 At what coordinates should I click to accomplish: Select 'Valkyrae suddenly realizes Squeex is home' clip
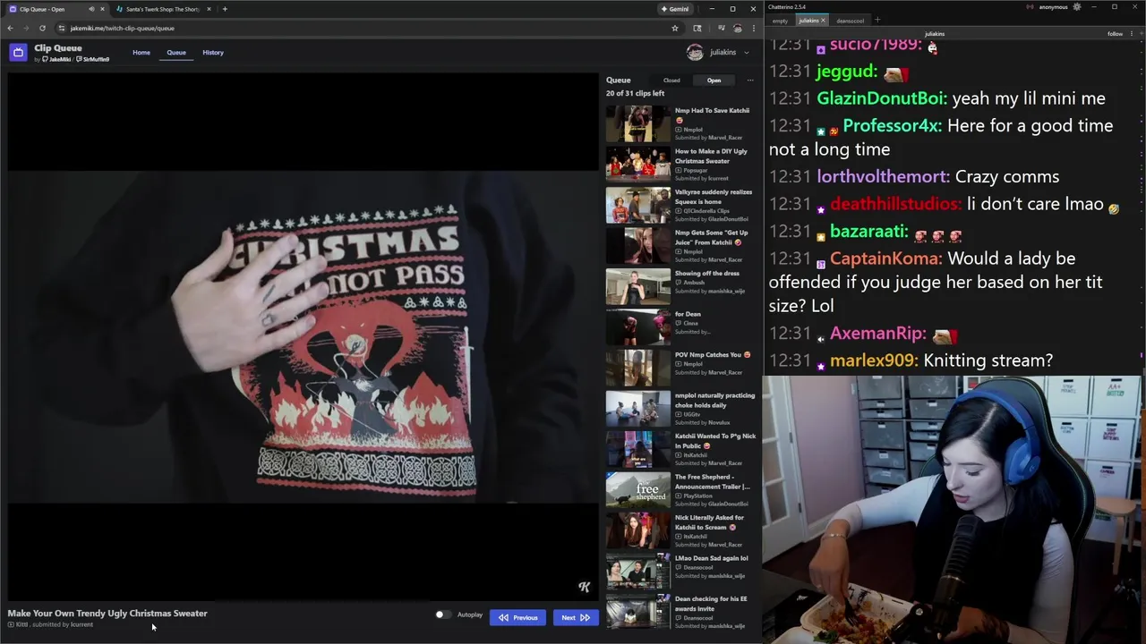[x=682, y=206]
